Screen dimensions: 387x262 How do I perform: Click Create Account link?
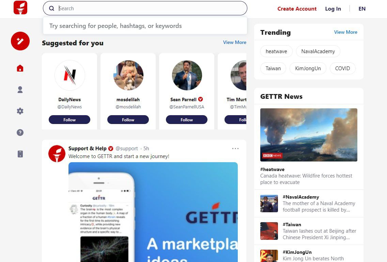297,9
